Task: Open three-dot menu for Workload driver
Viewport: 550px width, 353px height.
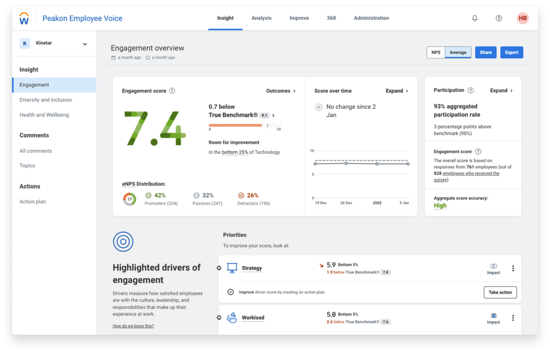Action: pos(513,318)
